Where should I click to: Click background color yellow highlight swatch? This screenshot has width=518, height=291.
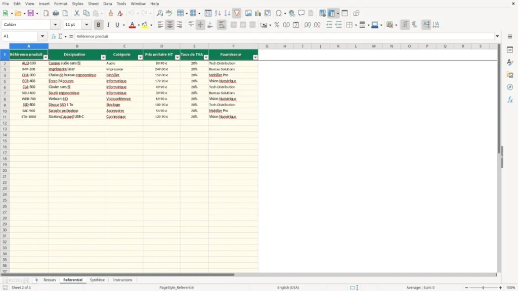145,25
